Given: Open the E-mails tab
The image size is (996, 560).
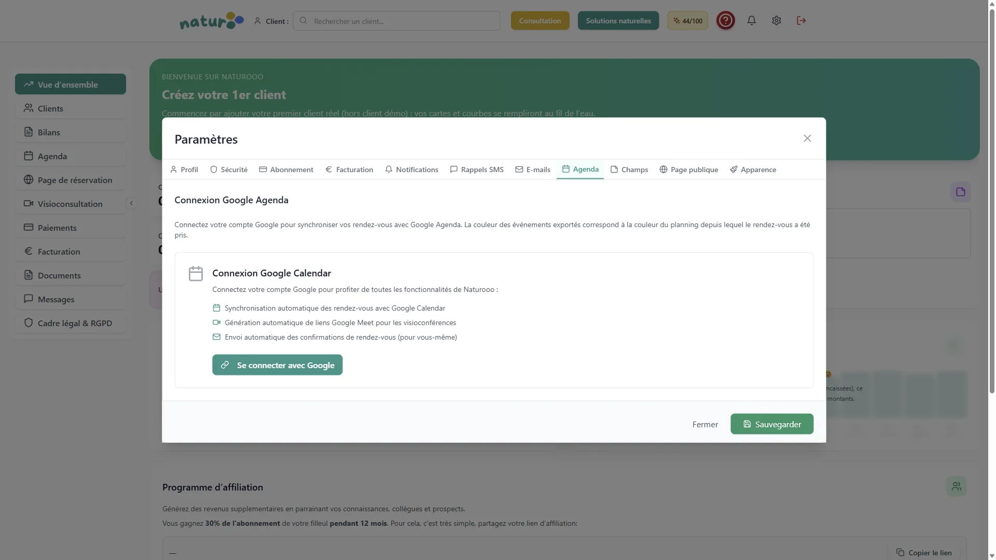Looking at the screenshot, I should tap(533, 170).
